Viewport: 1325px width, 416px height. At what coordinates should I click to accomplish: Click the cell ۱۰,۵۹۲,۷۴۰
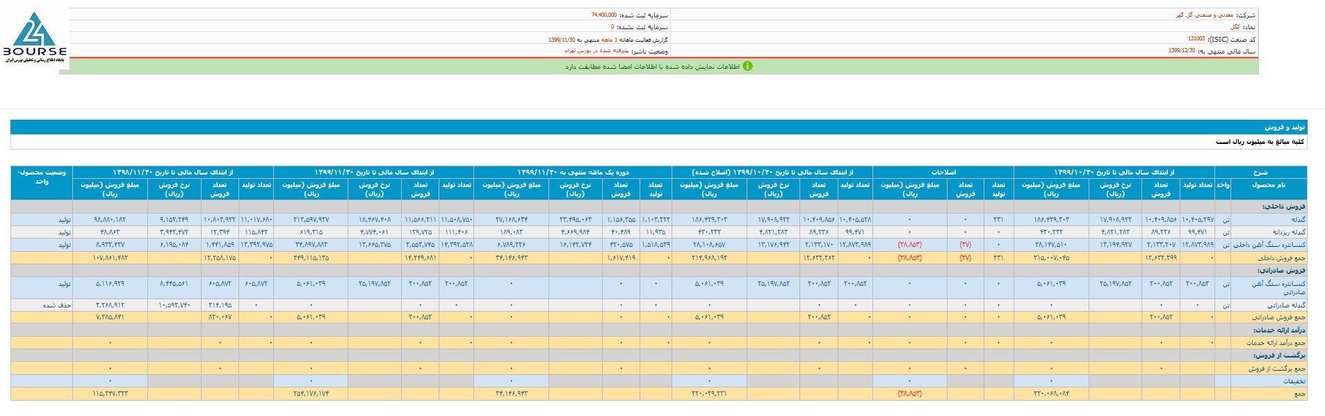coord(174,305)
